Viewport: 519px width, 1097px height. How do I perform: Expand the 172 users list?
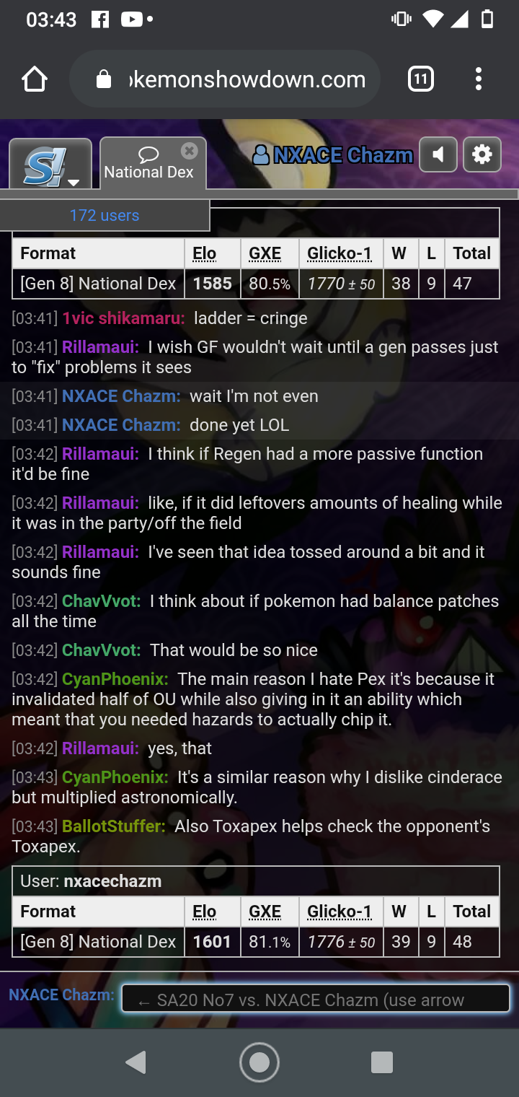coord(105,215)
